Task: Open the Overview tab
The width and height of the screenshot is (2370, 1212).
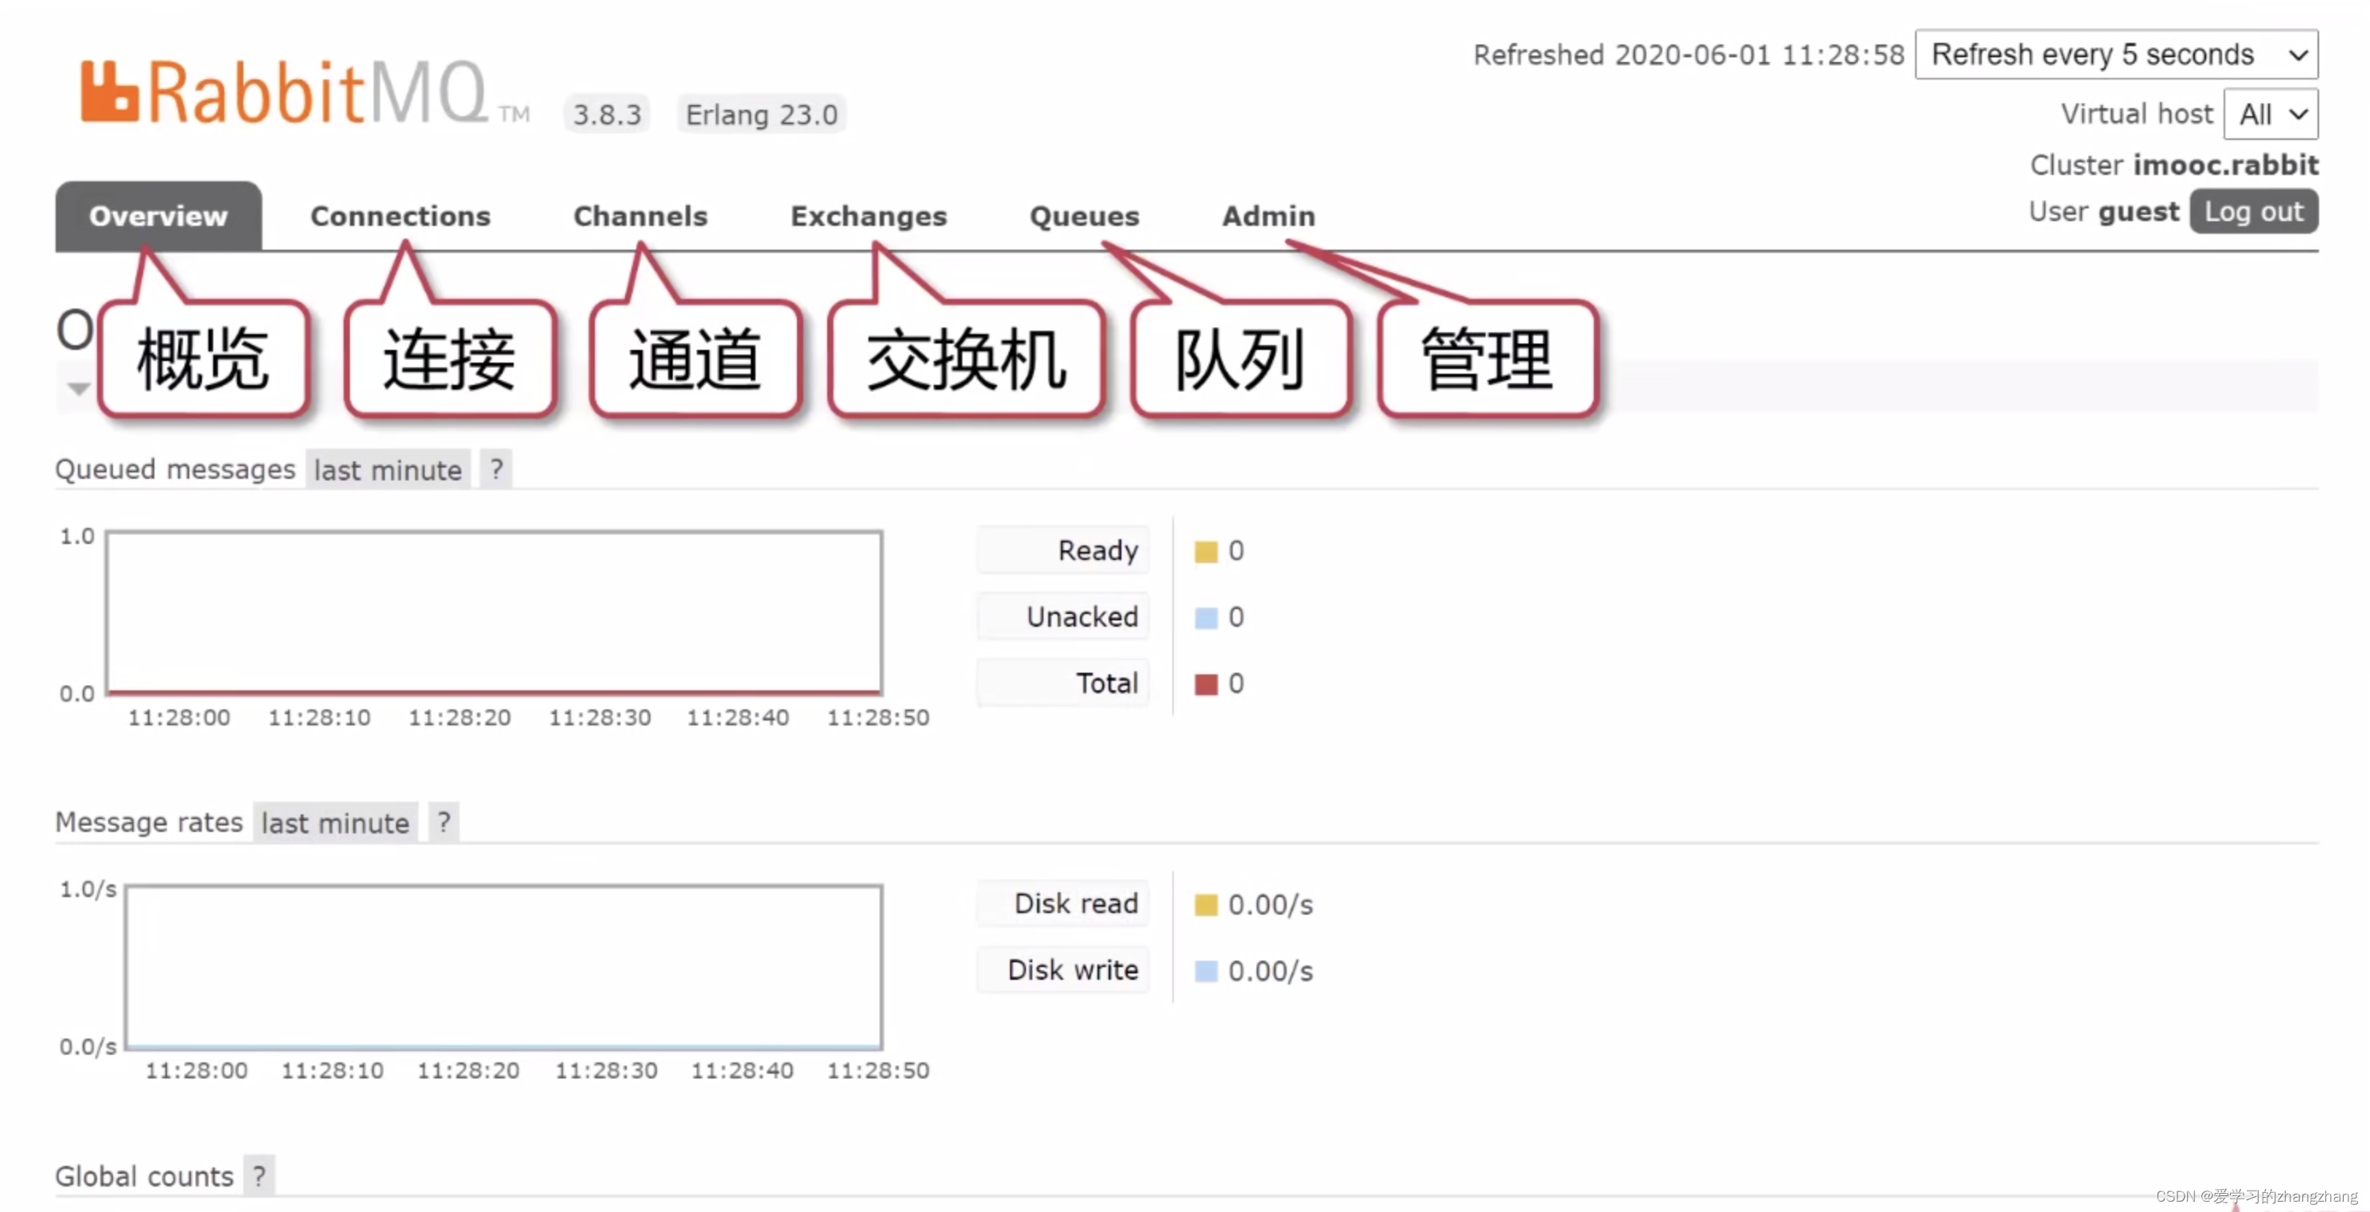Action: pos(158,216)
